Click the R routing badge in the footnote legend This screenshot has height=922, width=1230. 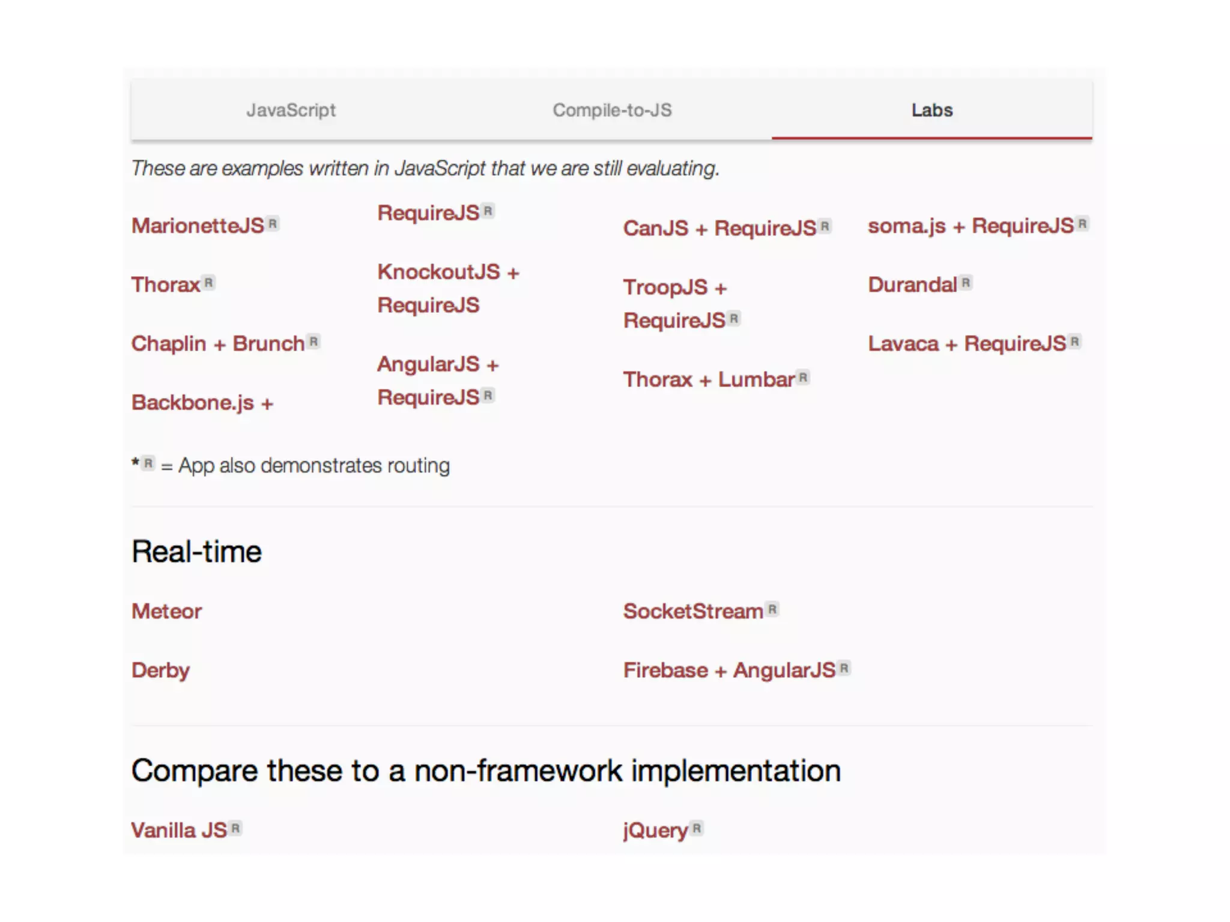point(148,463)
